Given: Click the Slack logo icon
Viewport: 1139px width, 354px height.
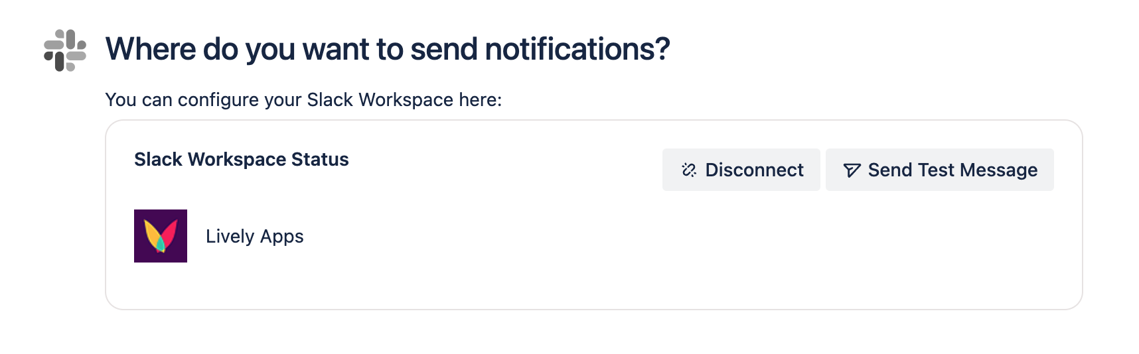Looking at the screenshot, I should click(x=65, y=50).
